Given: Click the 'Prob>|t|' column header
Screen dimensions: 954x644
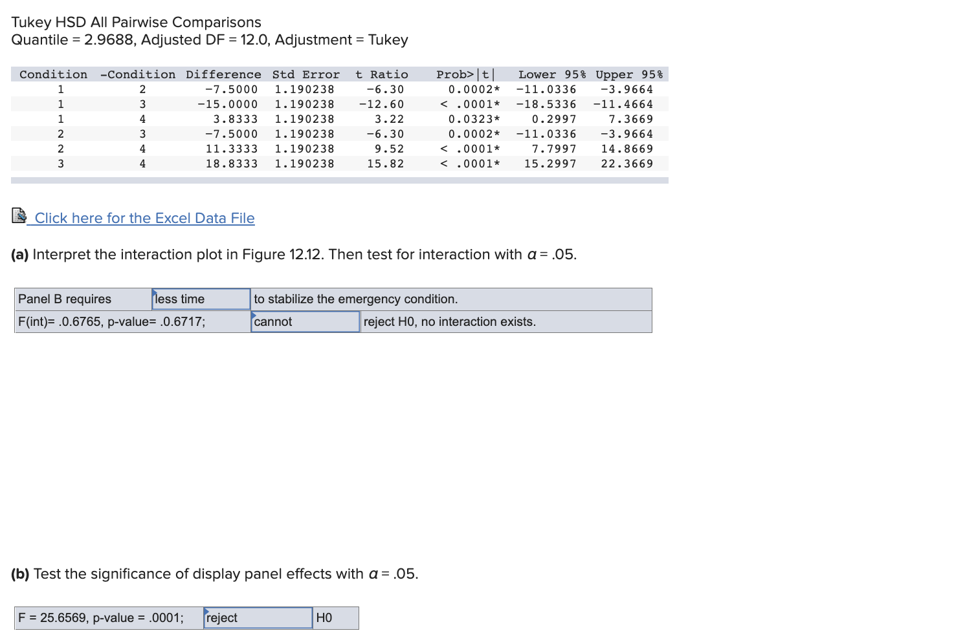Looking at the screenshot, I should (465, 74).
